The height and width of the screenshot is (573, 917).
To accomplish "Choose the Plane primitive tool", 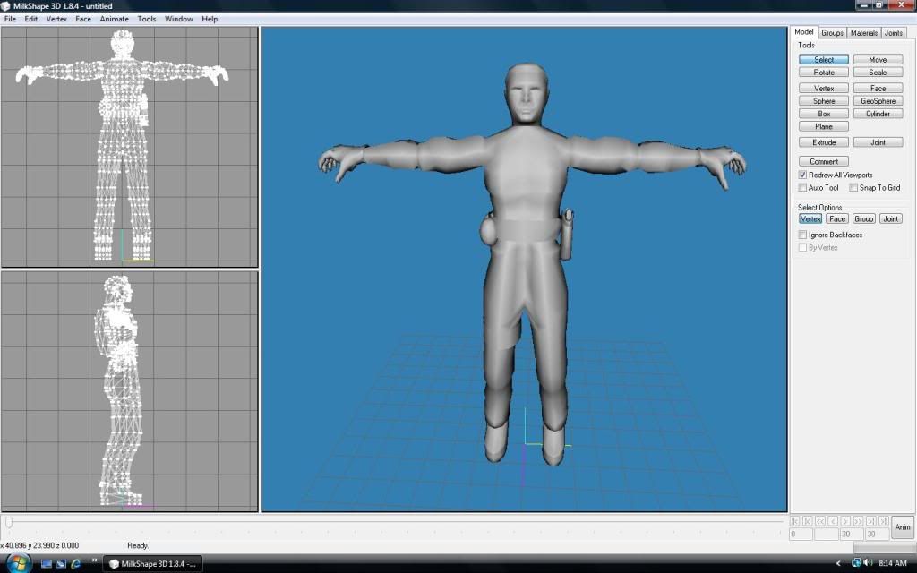I will (824, 127).
